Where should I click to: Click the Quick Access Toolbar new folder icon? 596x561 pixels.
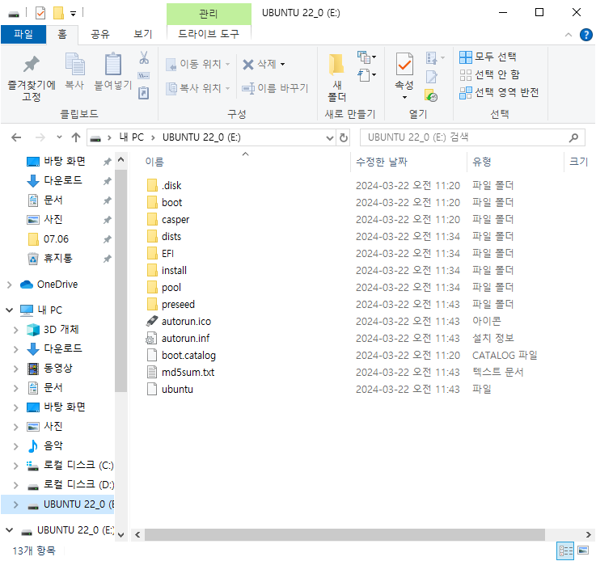point(58,13)
